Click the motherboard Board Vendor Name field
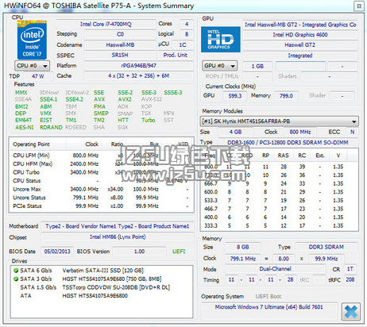Screen dimensions: 367x327 [118, 226]
